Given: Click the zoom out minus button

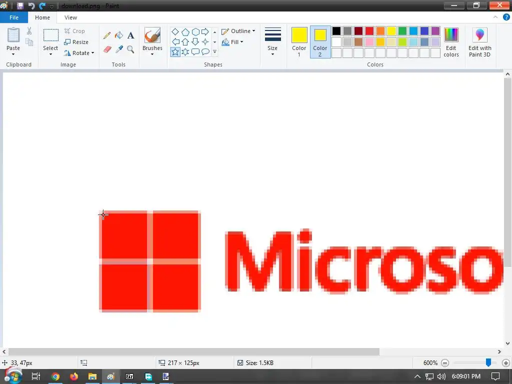Looking at the screenshot, I should (x=445, y=363).
